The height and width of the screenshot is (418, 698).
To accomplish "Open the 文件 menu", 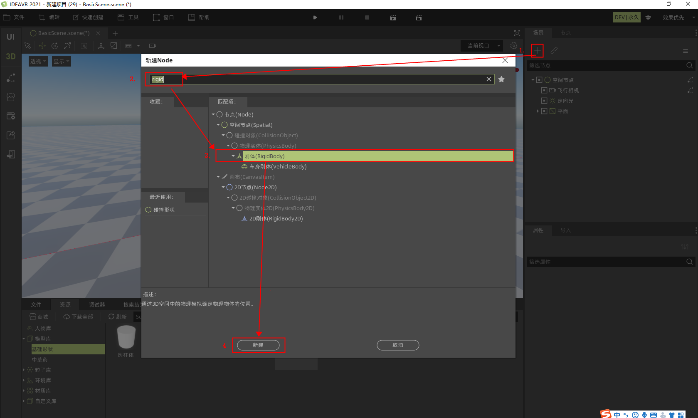I will (x=14, y=17).
